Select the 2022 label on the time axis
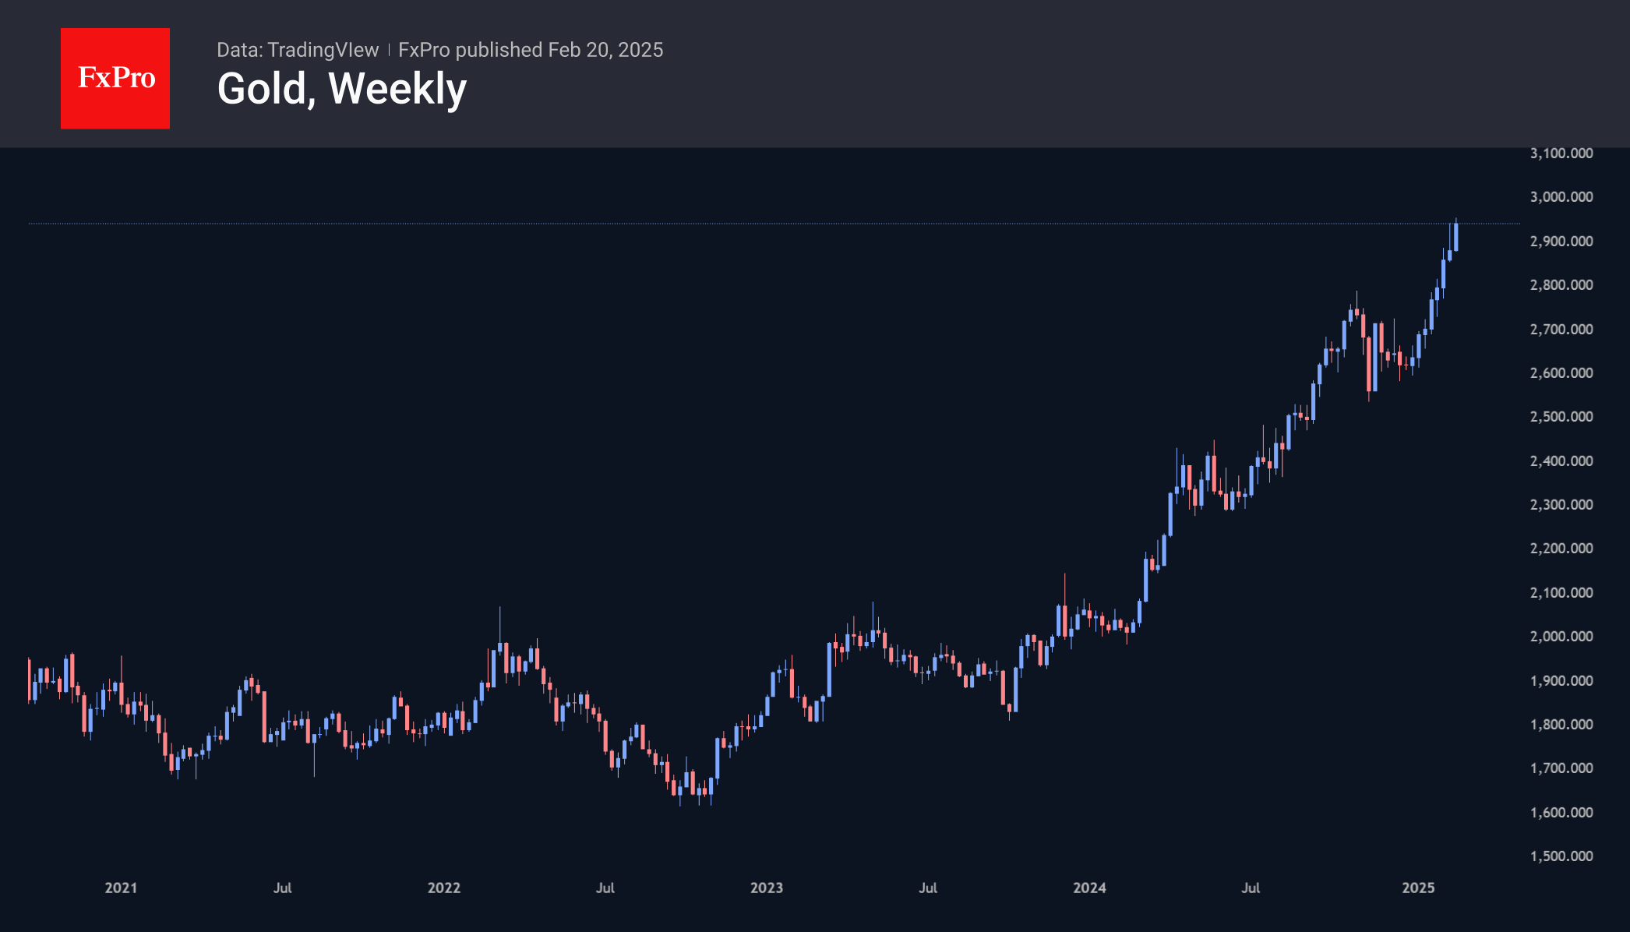 tap(444, 888)
